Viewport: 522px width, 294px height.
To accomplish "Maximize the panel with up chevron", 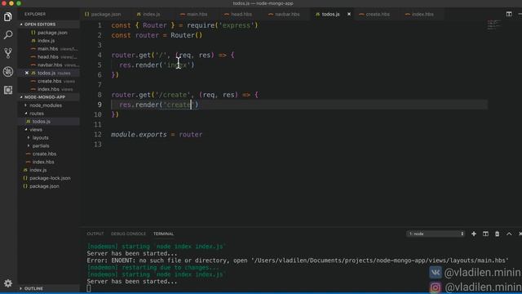I will click(509, 234).
